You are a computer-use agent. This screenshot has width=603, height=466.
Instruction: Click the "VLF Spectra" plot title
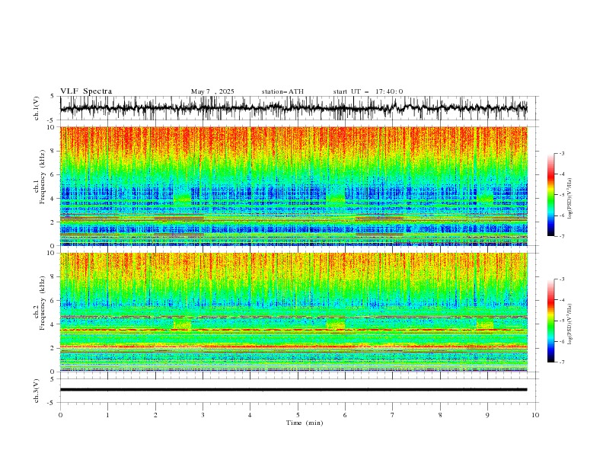[x=86, y=91]
